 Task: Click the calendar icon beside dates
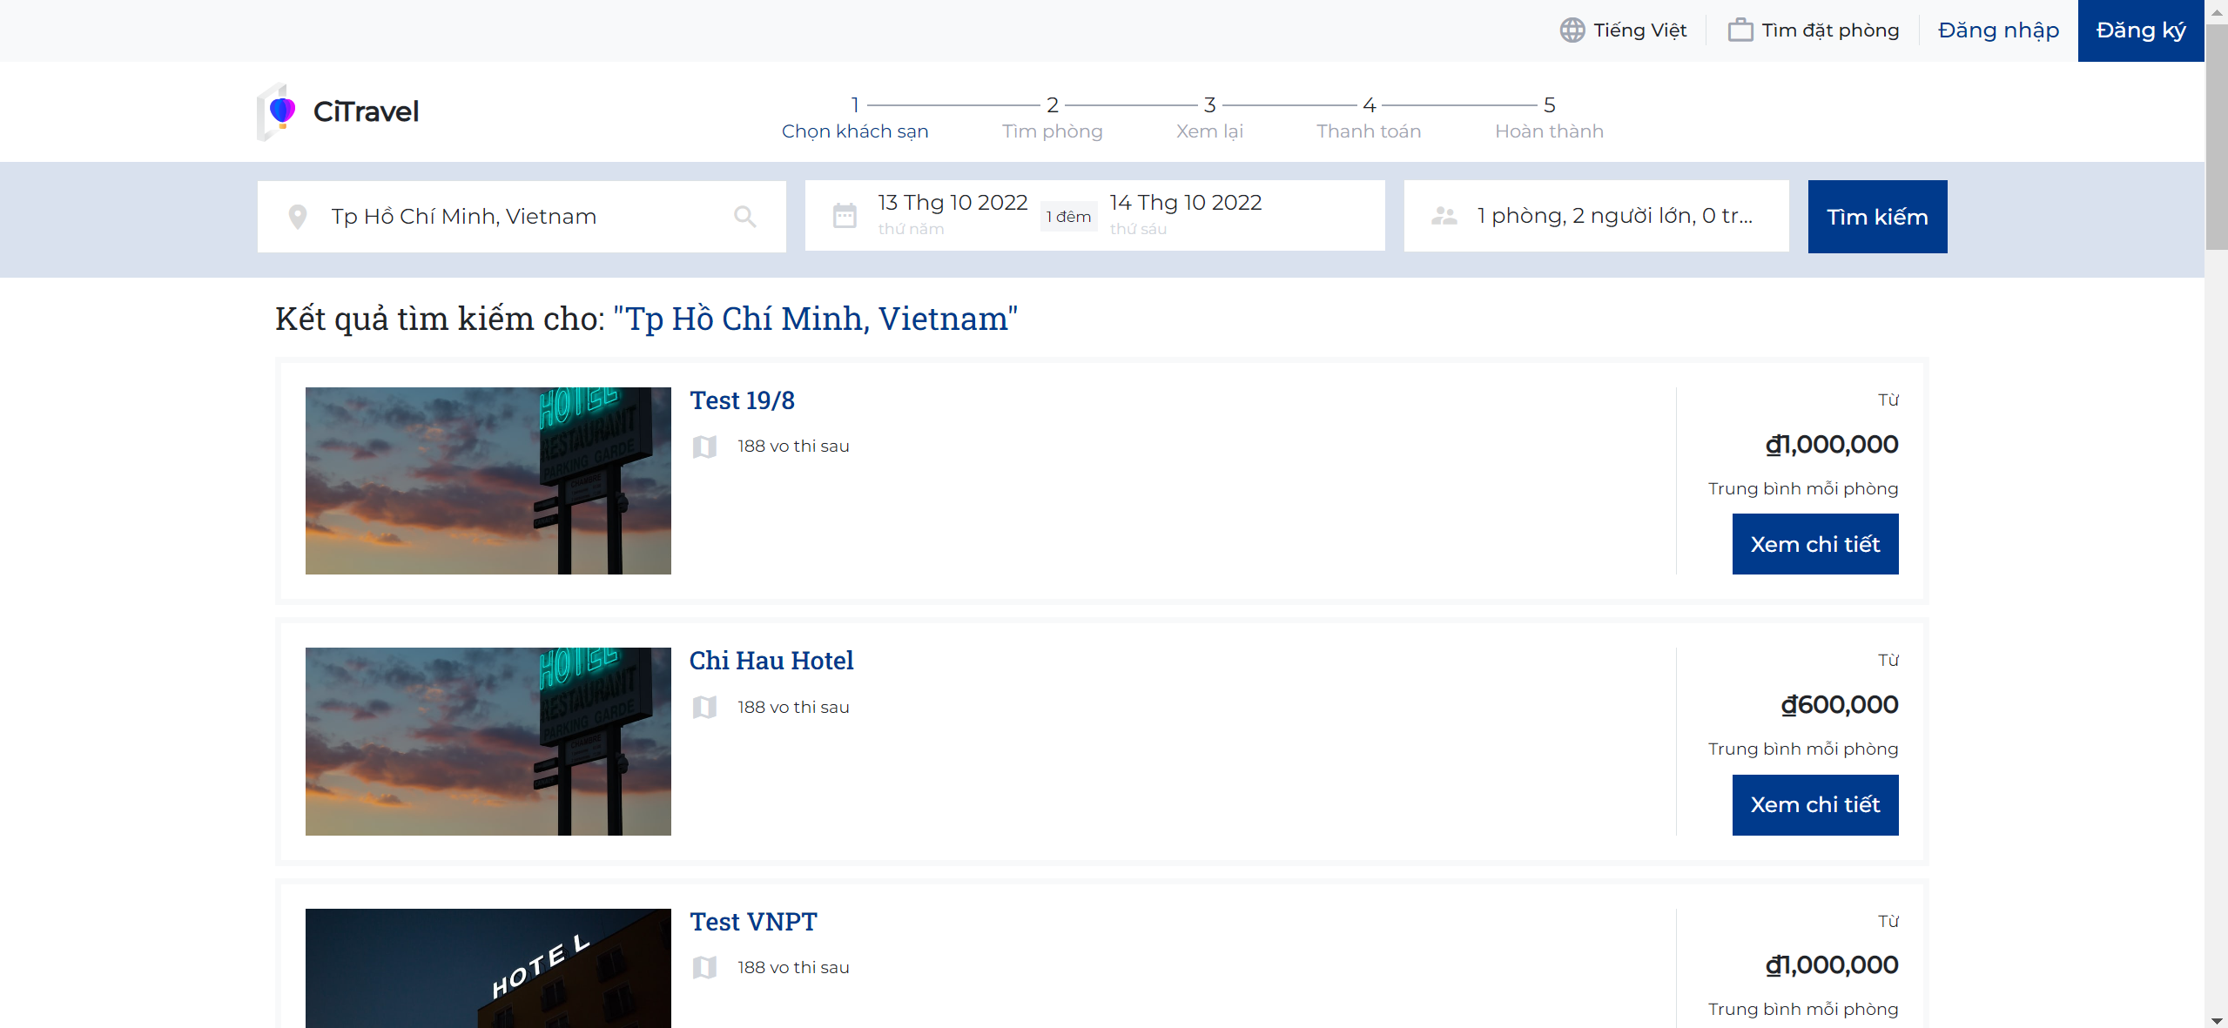pos(844,216)
